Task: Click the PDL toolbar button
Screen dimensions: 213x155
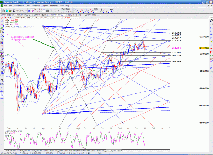Action: pyautogui.click(x=18, y=11)
